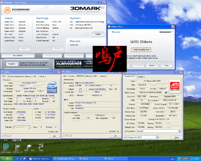The width and height of the screenshot is (201, 161).
Task: Click Details... button under System
Action: tap(98, 34)
